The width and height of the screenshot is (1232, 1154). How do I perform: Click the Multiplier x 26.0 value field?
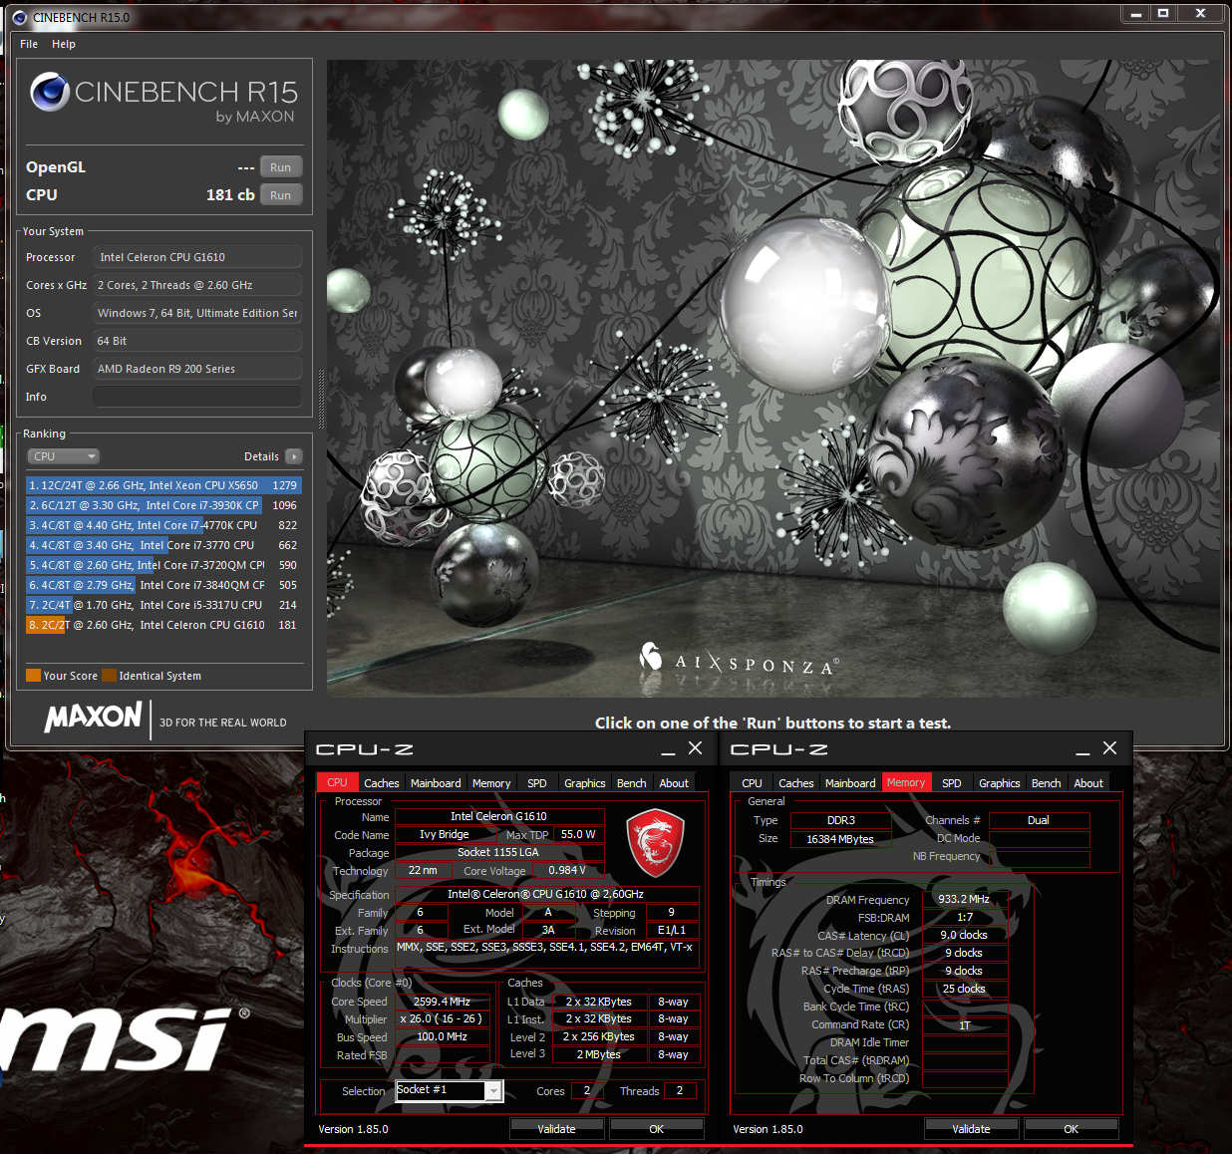tap(443, 1019)
